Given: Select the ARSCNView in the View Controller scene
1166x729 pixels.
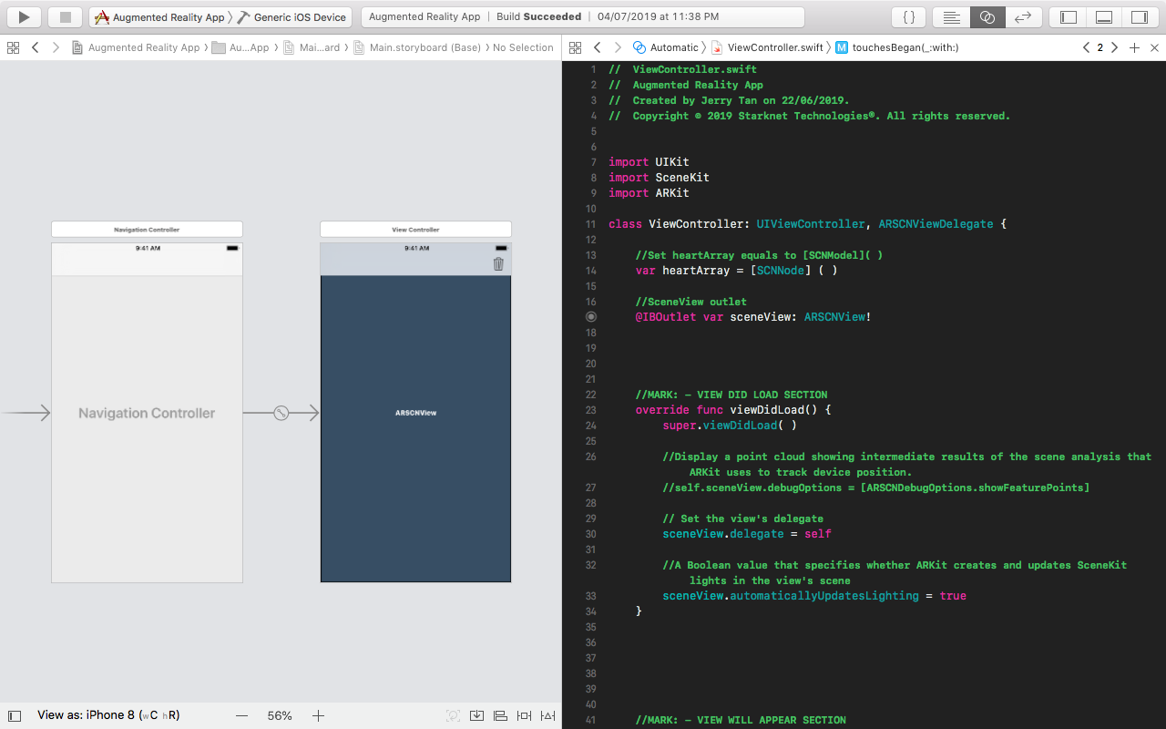Looking at the screenshot, I should (x=415, y=413).
